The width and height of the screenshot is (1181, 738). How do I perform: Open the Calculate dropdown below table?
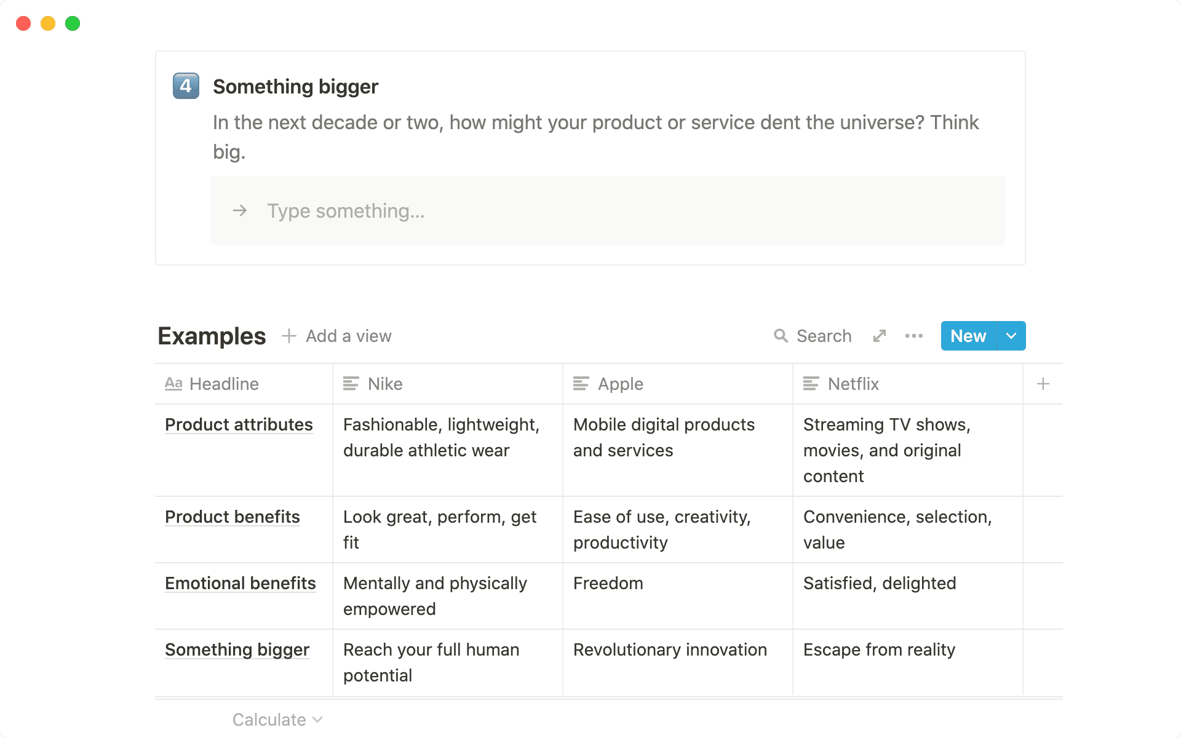277,720
